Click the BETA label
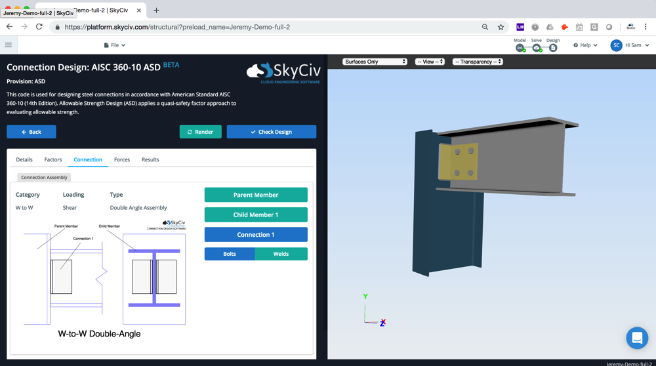 (x=171, y=65)
